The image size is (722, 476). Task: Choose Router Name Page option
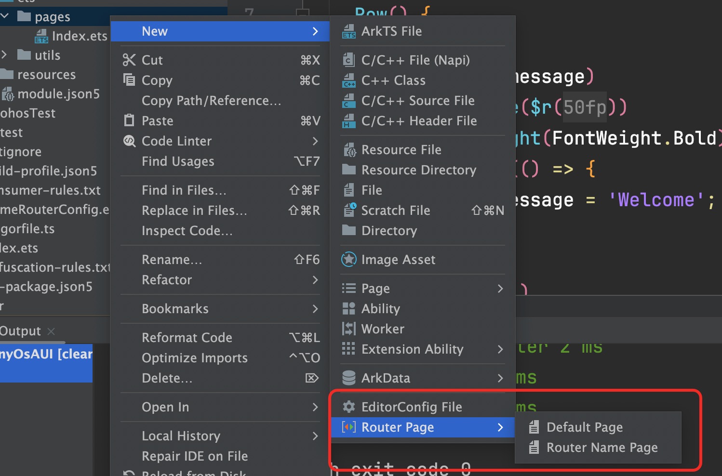(598, 448)
